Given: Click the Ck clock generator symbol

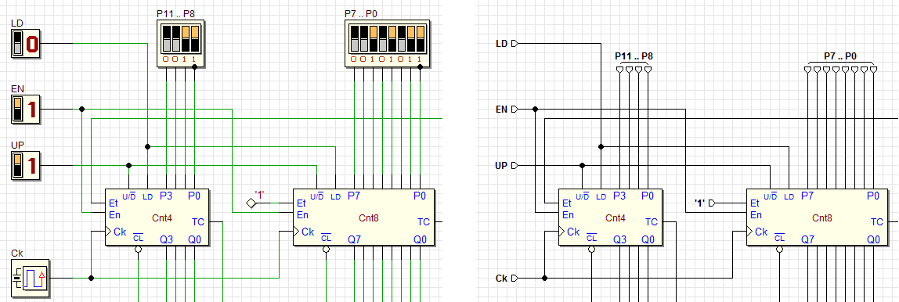Looking at the screenshot, I should [x=31, y=278].
